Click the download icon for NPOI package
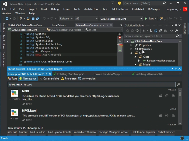This screenshot has width=189, height=141. (167, 96)
